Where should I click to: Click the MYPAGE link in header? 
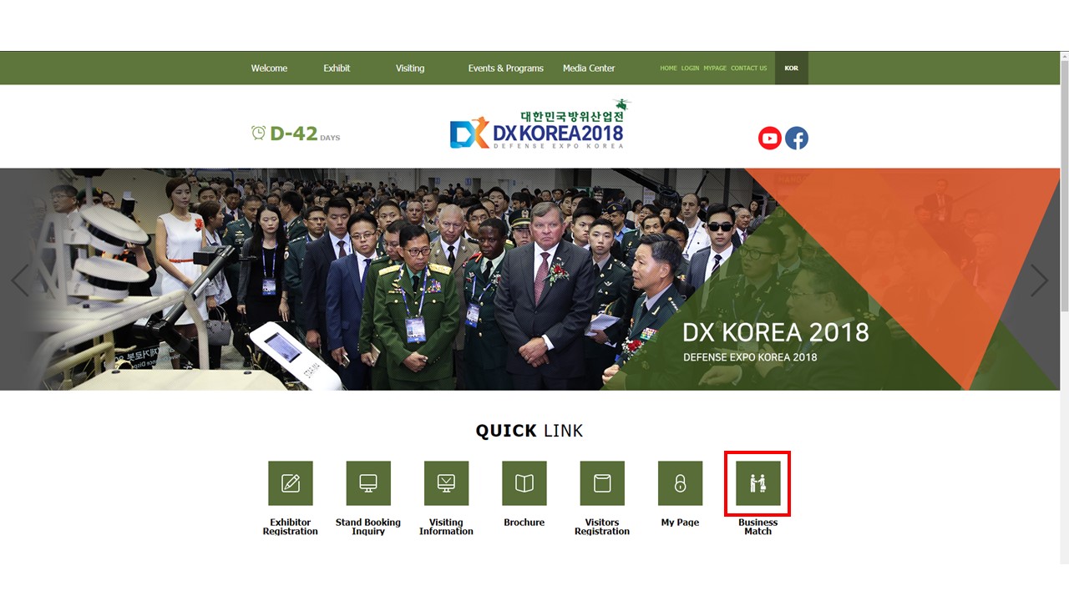click(715, 68)
